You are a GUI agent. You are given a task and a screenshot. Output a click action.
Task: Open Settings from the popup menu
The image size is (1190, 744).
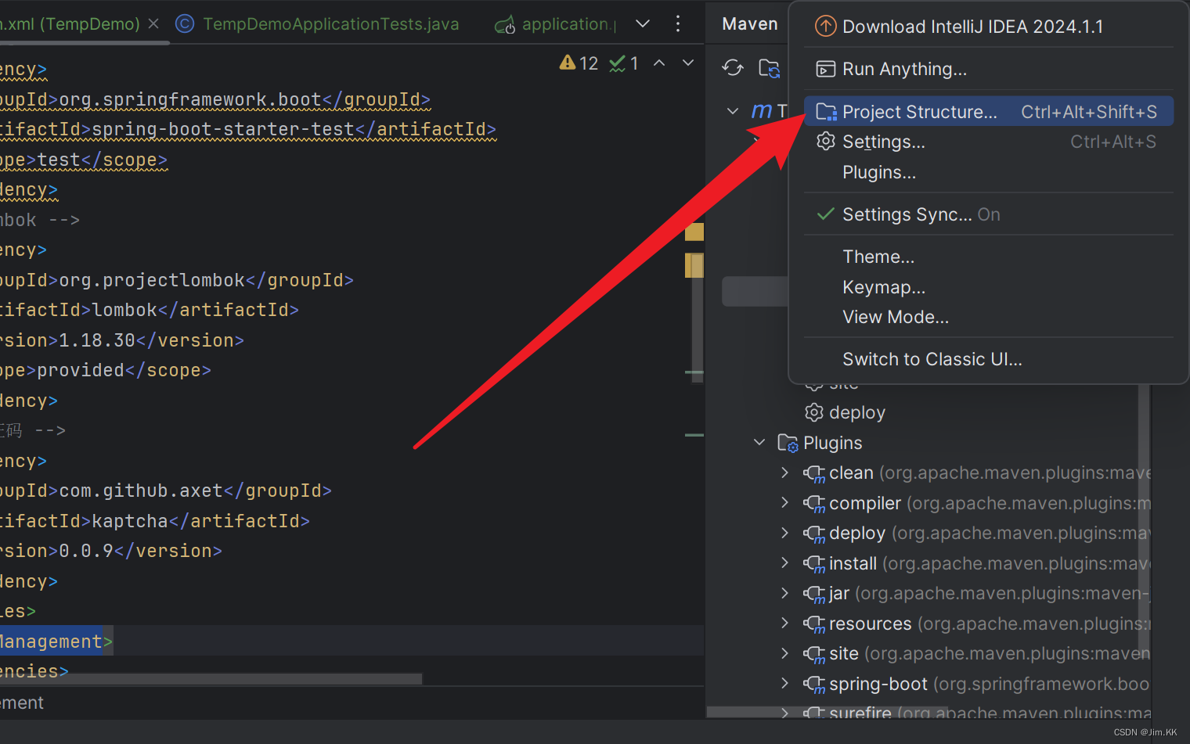988,142
